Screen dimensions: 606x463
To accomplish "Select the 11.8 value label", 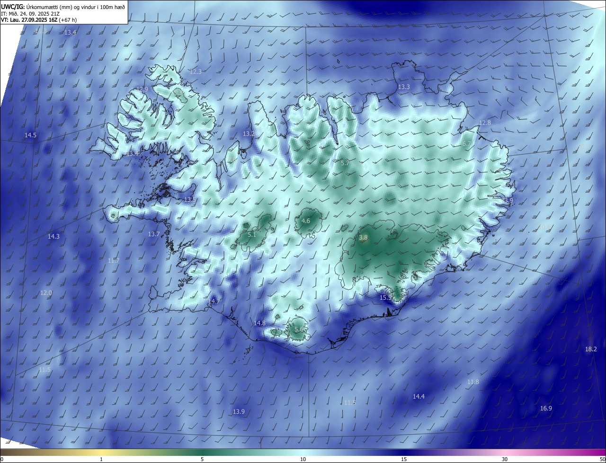I will tap(473, 382).
